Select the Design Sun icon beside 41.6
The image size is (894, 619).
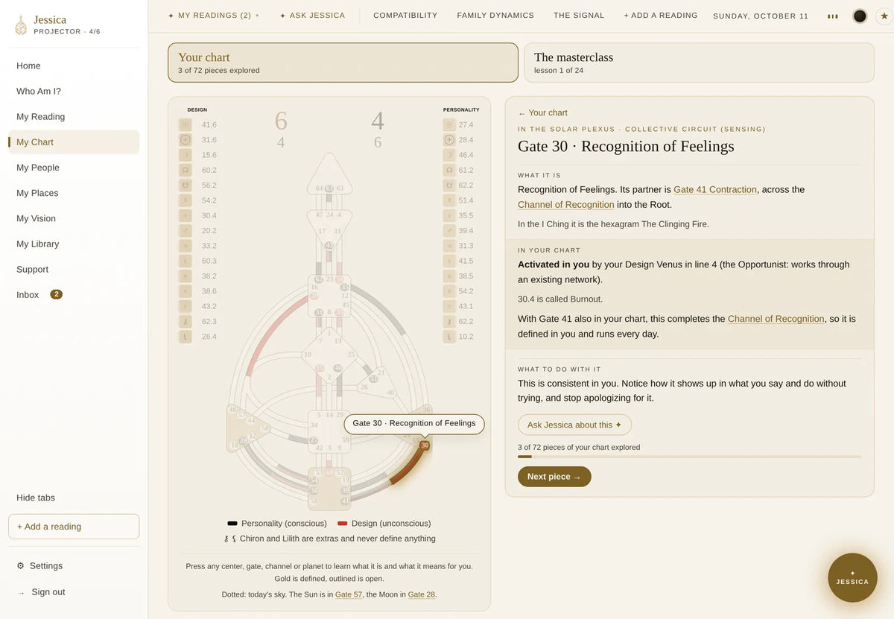[186, 125]
